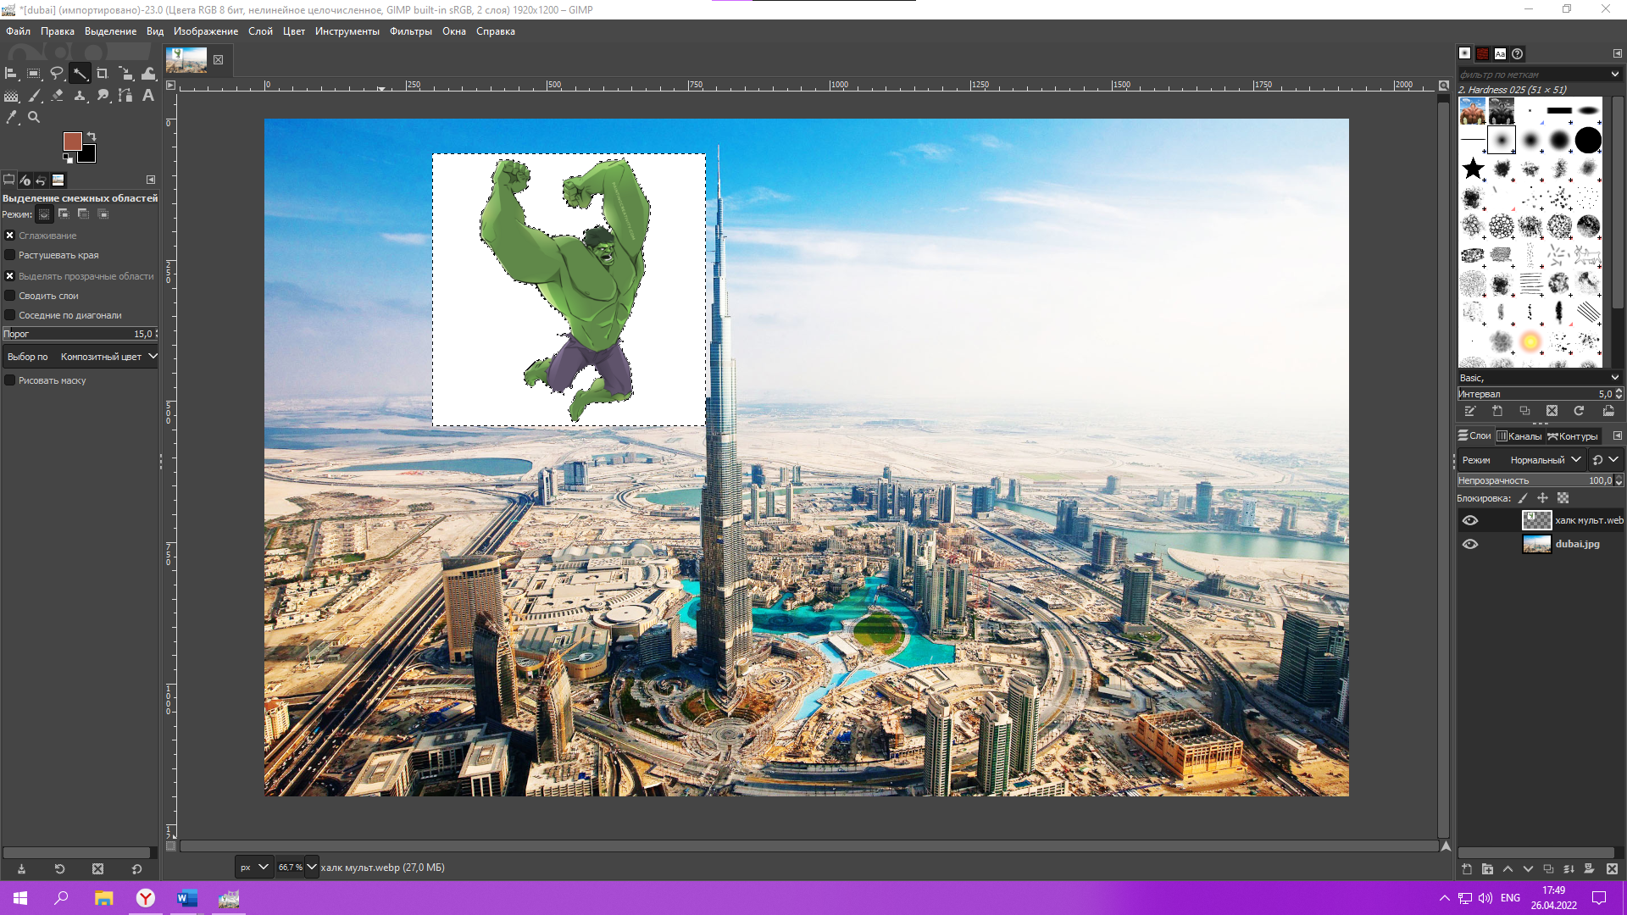
Task: Choose Intersect with selection mode
Action: tap(103, 214)
